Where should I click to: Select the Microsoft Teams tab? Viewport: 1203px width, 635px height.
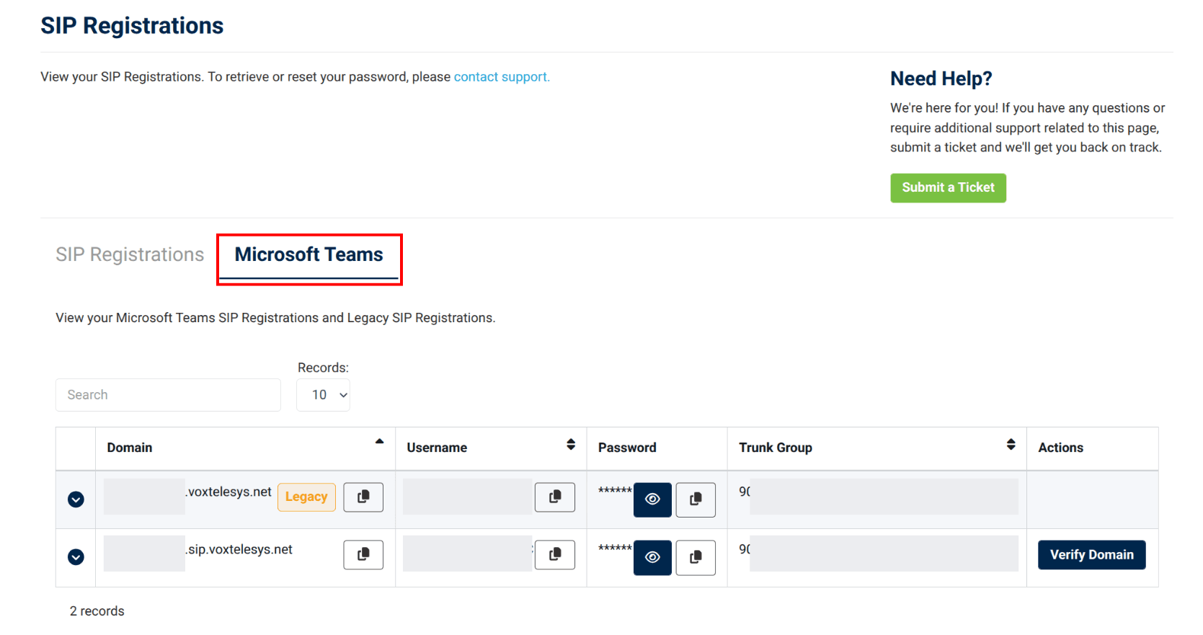pos(309,254)
